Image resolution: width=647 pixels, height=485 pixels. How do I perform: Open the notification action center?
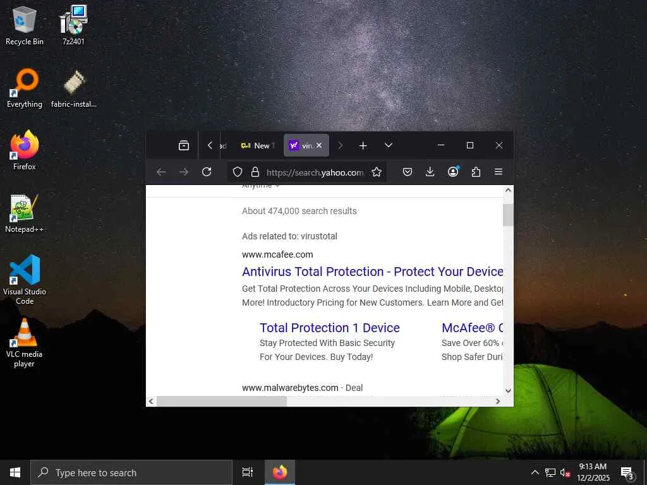click(x=627, y=472)
